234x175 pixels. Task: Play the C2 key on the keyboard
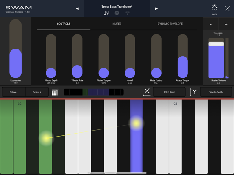19,137
